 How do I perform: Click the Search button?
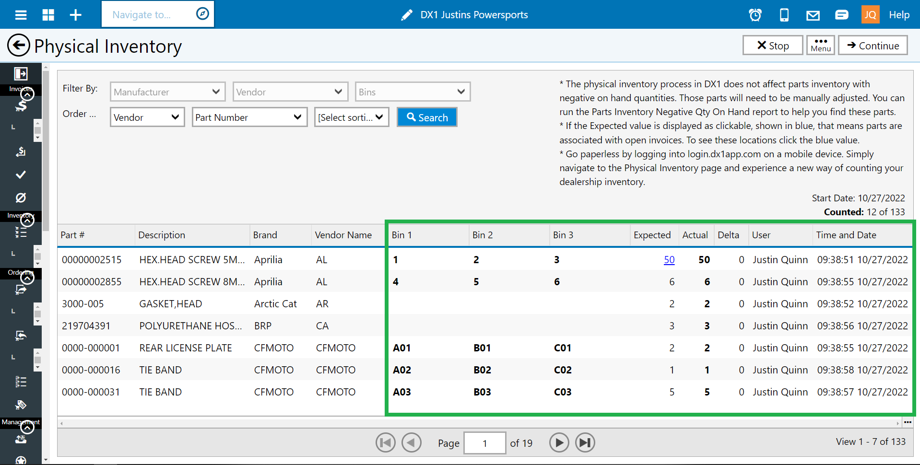point(427,117)
